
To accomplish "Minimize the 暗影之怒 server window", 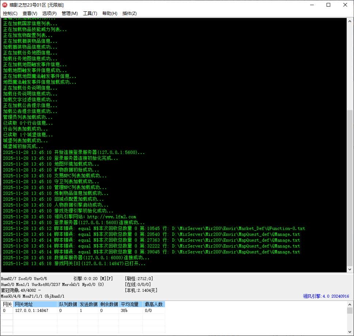I will pyautogui.click(x=312, y=5).
